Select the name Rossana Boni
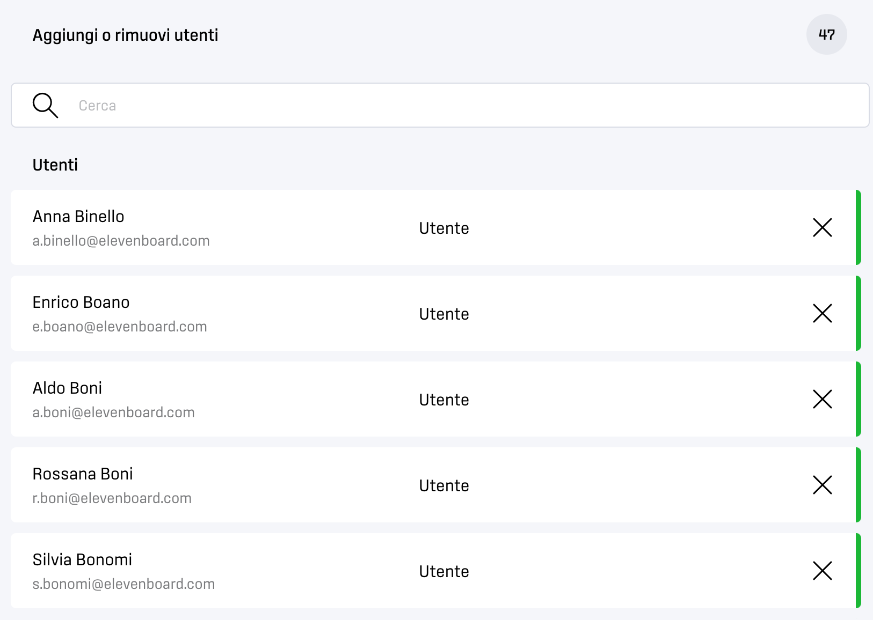873x620 pixels. (x=83, y=474)
